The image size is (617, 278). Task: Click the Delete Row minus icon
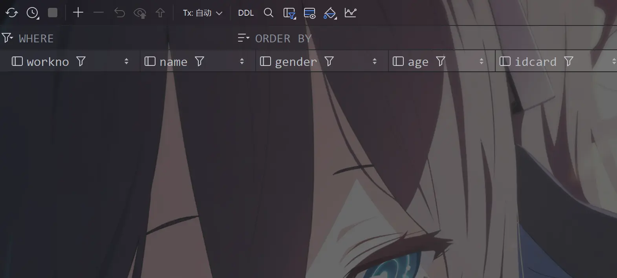99,13
